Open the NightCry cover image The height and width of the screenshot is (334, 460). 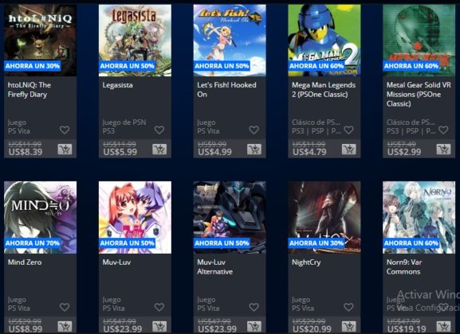pos(324,217)
